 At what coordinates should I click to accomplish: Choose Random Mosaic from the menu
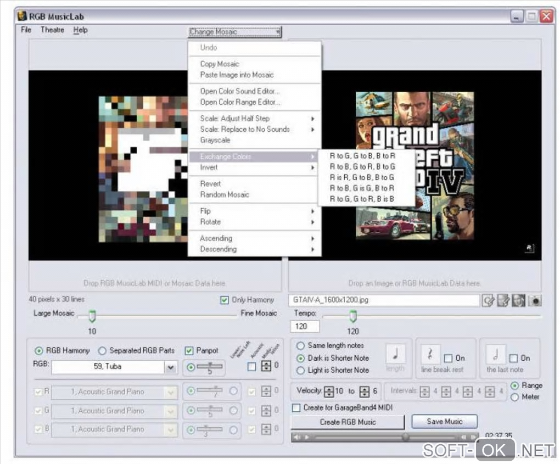pyautogui.click(x=254, y=195)
